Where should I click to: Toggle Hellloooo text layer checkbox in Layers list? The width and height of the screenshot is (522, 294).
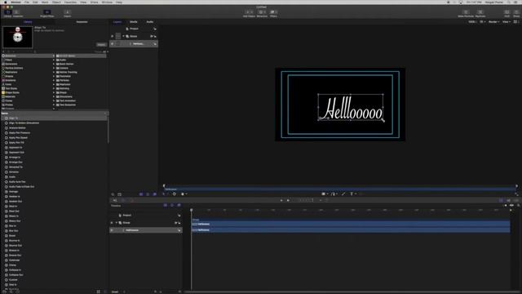113,44
